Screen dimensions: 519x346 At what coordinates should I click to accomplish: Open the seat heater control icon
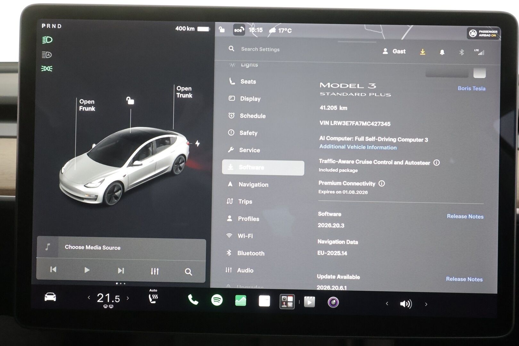click(153, 299)
